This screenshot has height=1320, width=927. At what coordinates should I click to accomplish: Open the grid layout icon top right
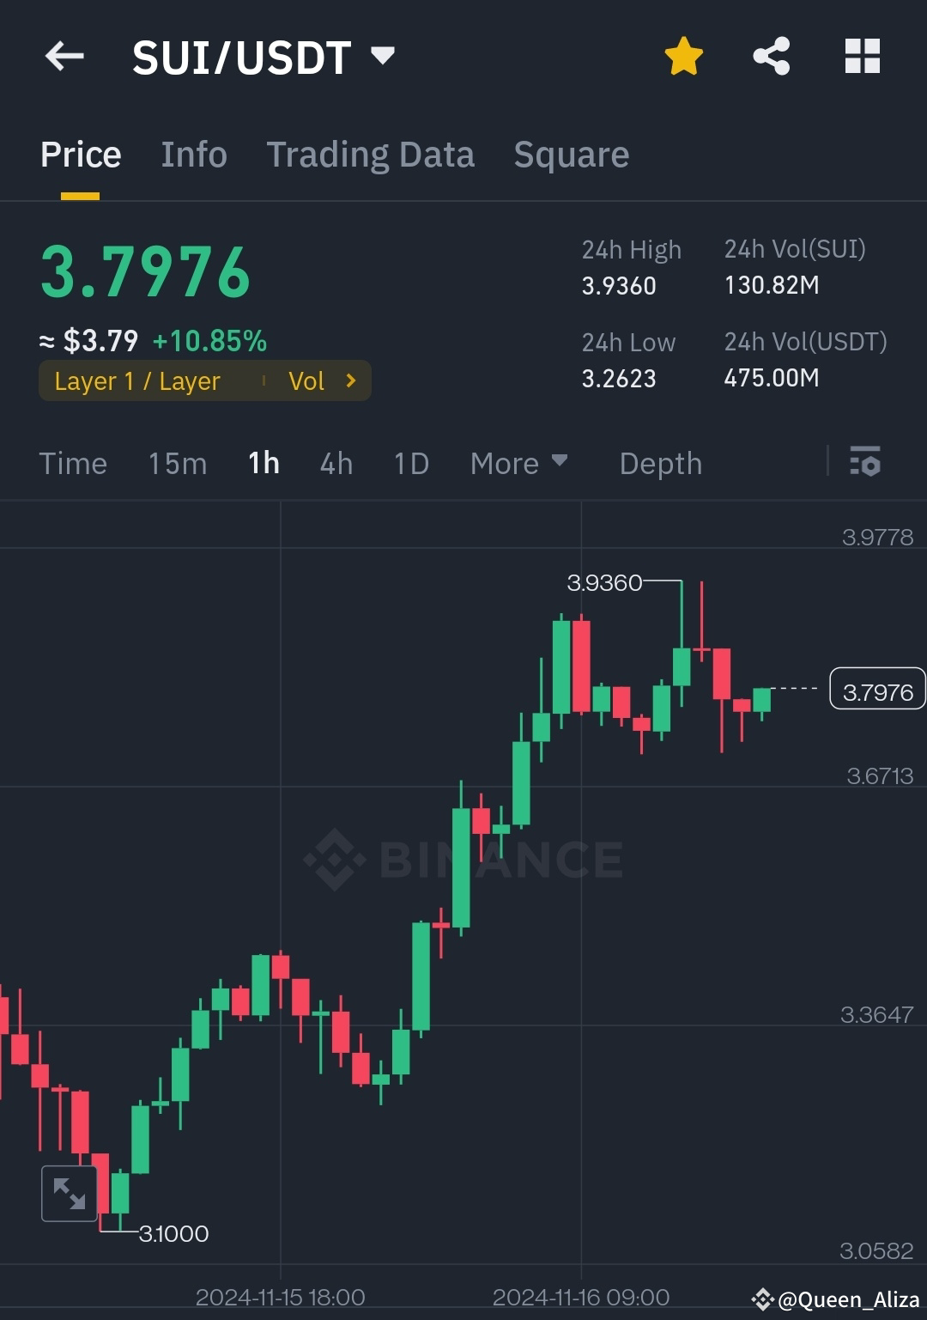[x=862, y=55]
